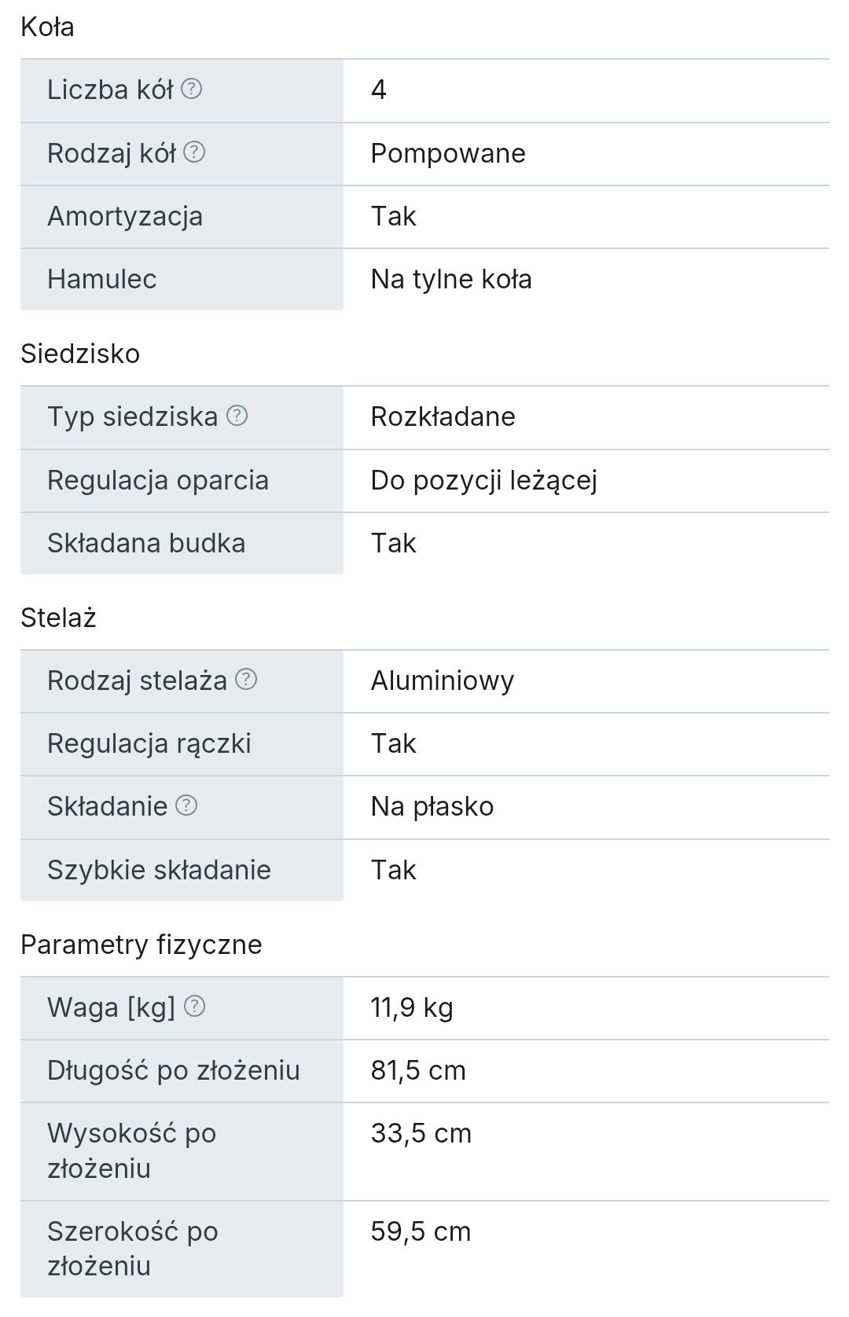Show info tooltip for Waga [kg]
849x1317 pixels.
tap(194, 1006)
